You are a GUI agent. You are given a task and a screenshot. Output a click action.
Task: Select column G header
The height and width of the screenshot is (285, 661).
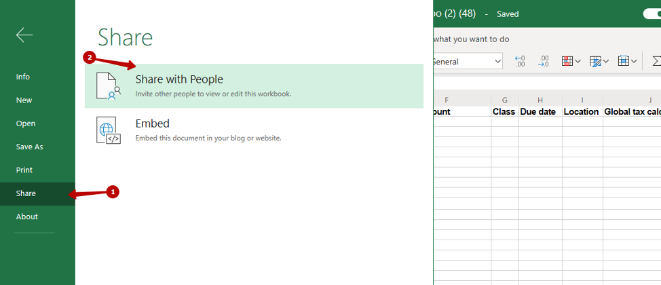coord(505,100)
